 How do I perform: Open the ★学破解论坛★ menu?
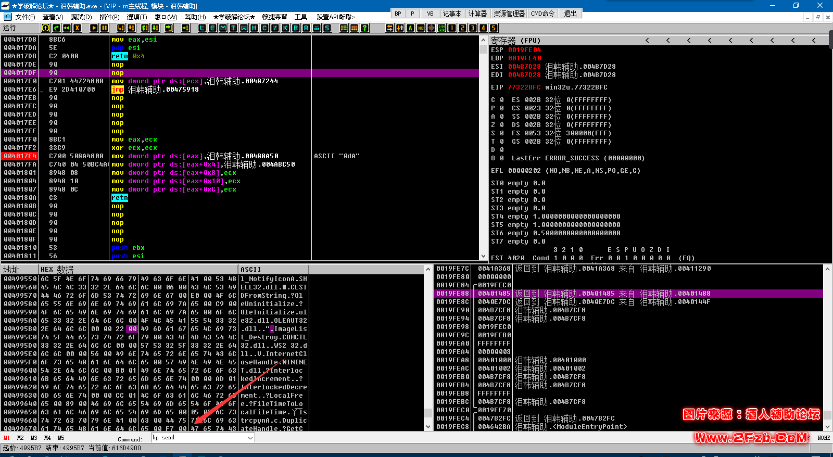234,17
